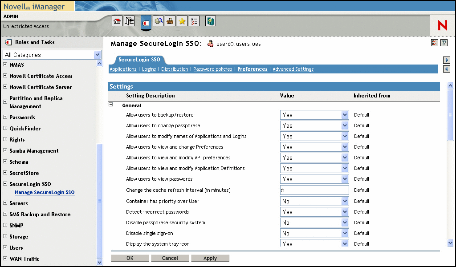The image size is (456, 267).
Task: Expand the SecretStore role
Action: pyautogui.click(x=5, y=172)
